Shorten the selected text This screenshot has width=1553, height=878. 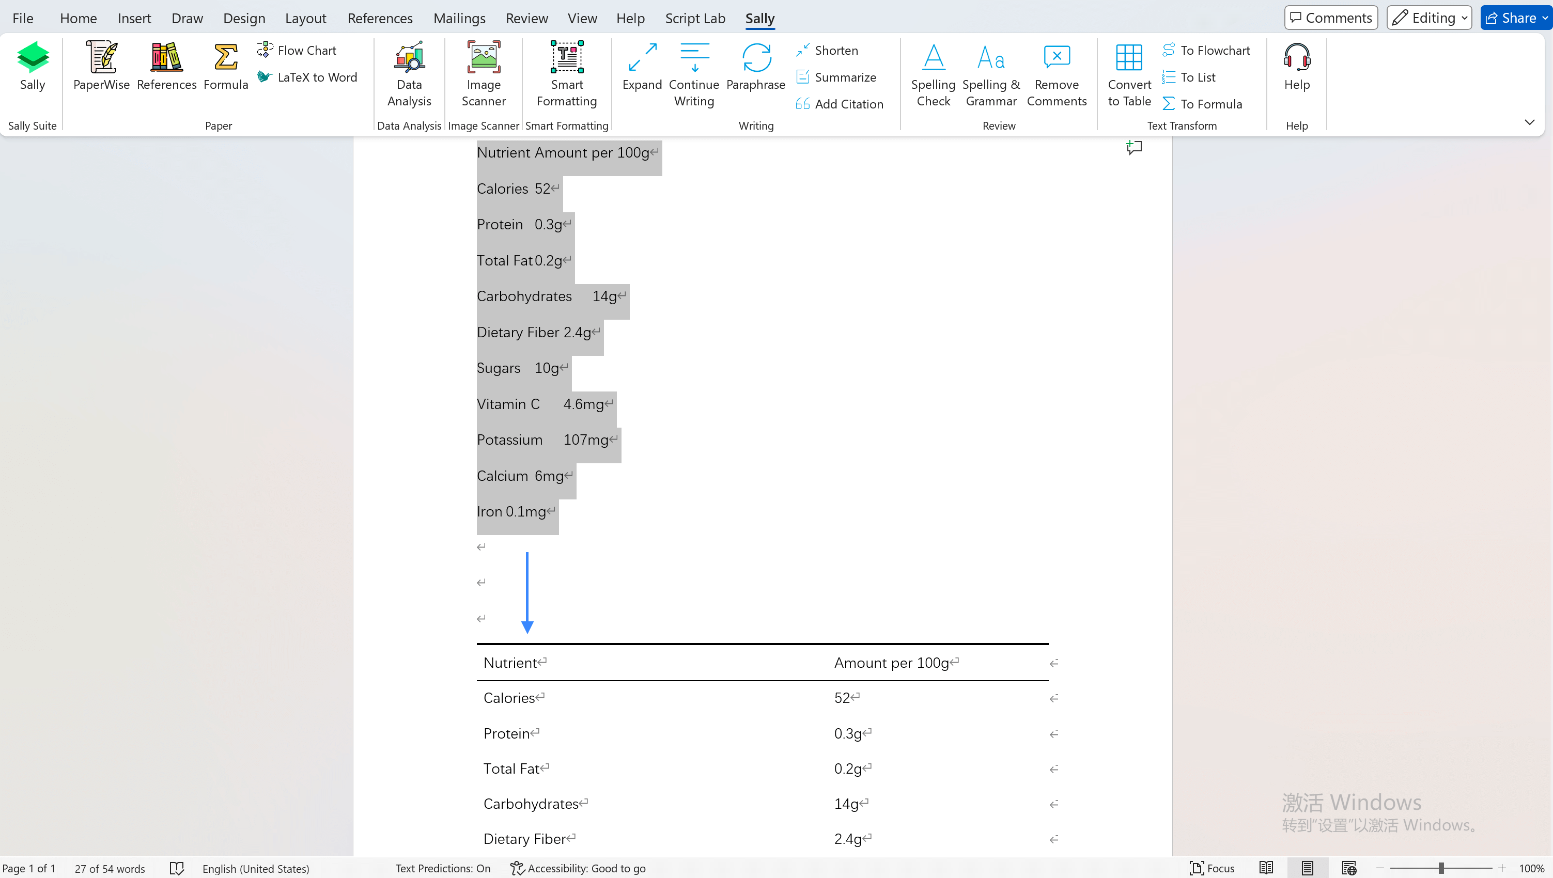(827, 50)
